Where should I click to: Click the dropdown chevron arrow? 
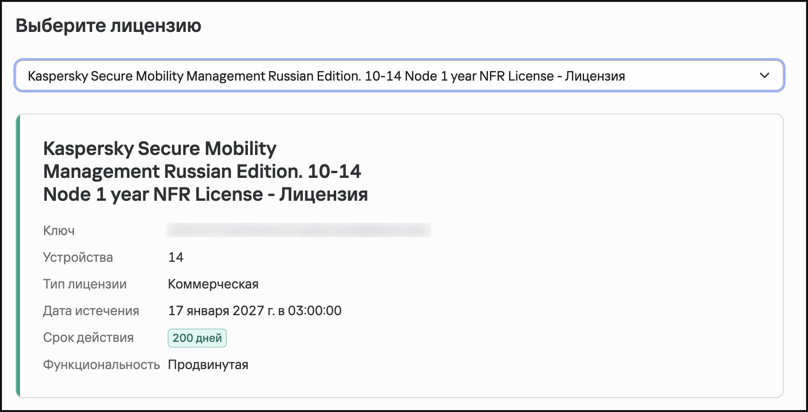tap(764, 76)
